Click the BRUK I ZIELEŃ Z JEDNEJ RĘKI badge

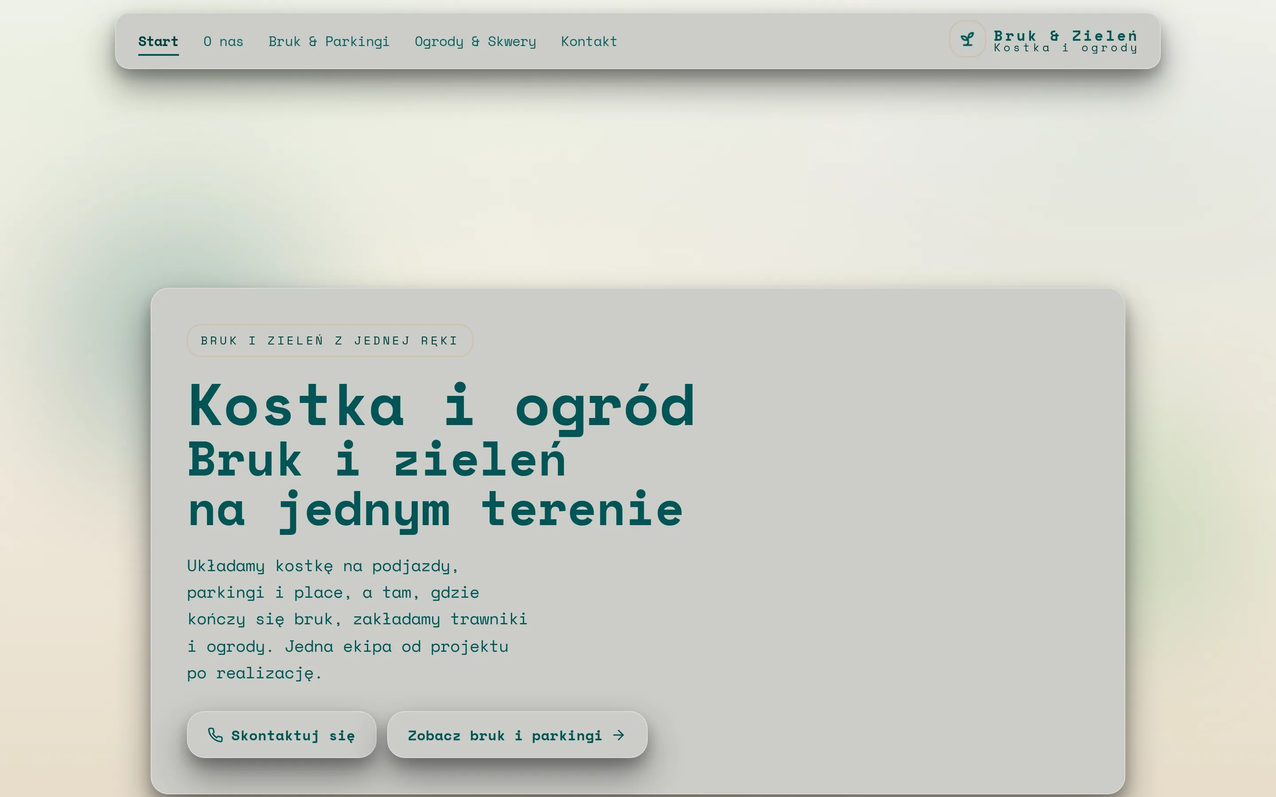pos(330,340)
